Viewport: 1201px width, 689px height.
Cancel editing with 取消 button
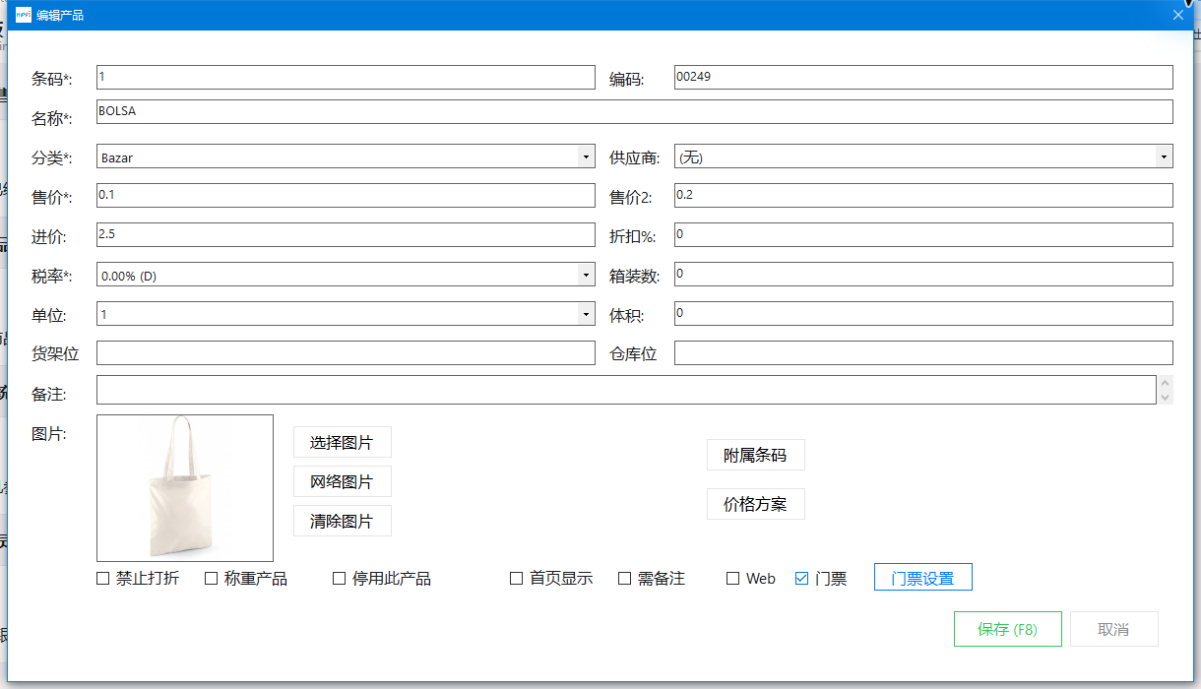[x=1114, y=629]
